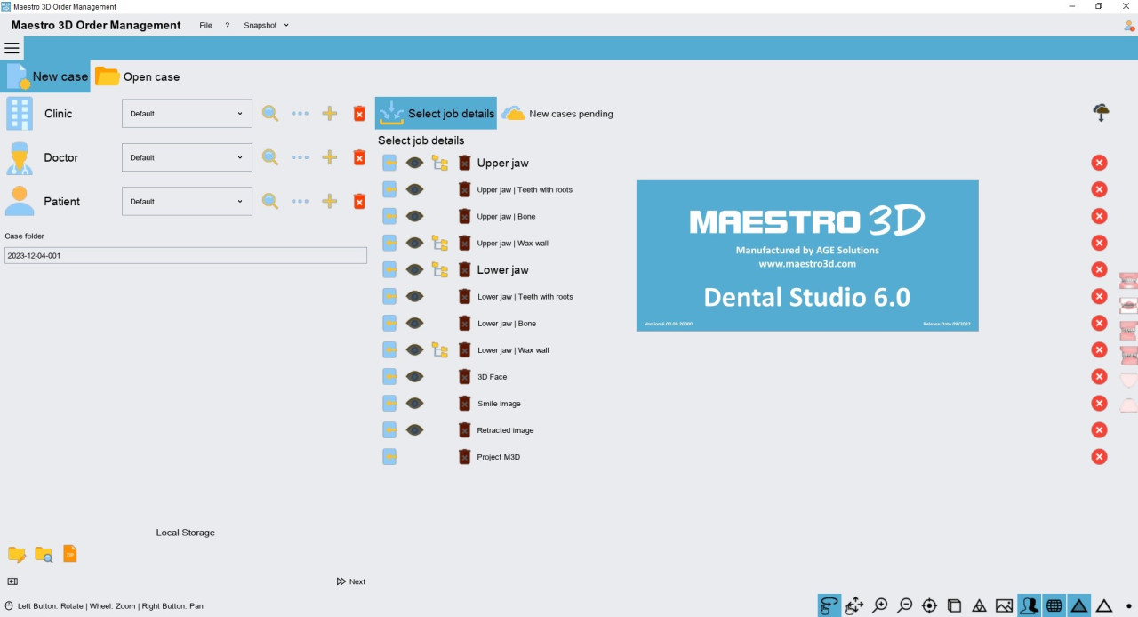Viewport: 1138px width, 617px height.
Task: Toggle the background image icon
Action: tap(1004, 605)
